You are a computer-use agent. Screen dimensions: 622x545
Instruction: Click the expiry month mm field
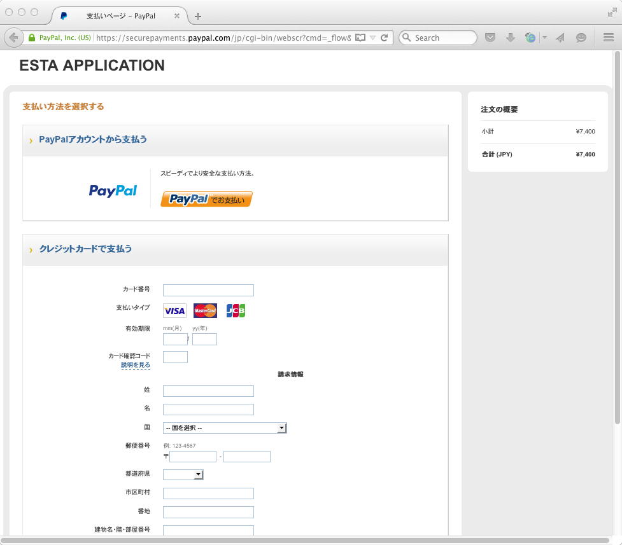175,340
